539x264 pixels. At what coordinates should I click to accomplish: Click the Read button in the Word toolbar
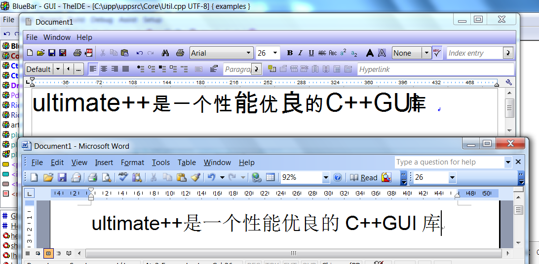(364, 177)
